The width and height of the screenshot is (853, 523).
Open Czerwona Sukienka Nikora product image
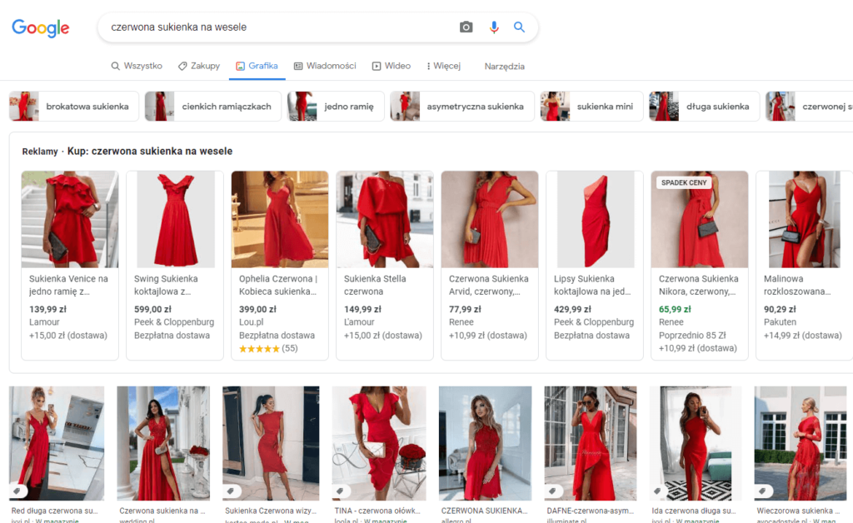(x=700, y=219)
